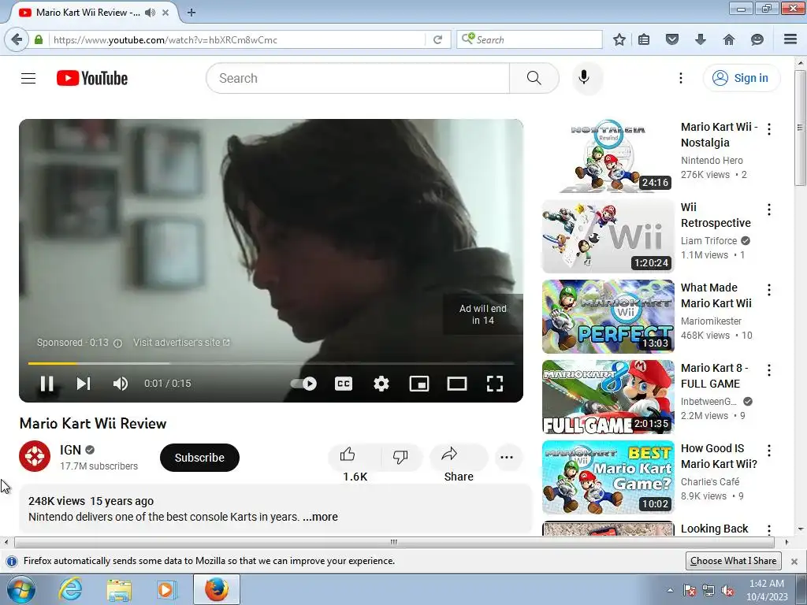
Task: Mute the video player volume
Action: coord(121,384)
